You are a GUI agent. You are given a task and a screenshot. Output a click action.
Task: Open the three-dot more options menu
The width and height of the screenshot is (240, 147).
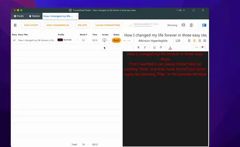click(x=203, y=10)
